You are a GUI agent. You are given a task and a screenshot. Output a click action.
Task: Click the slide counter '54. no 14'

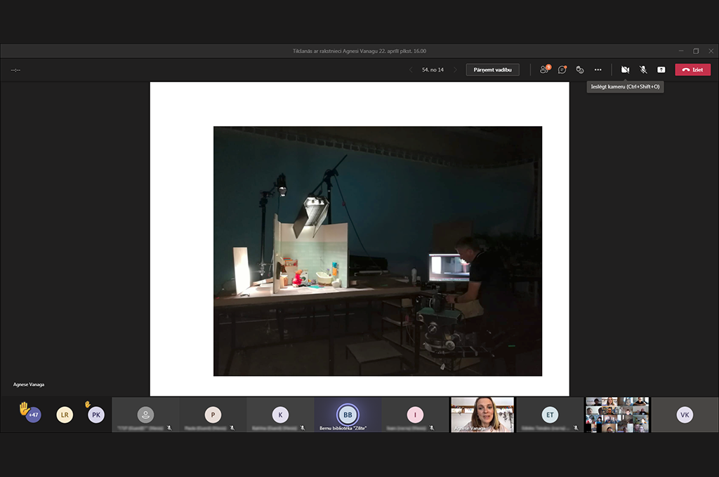pos(433,69)
